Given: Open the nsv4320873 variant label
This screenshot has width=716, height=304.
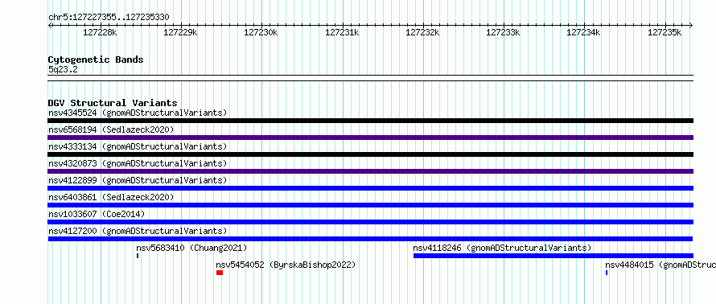Looking at the screenshot, I should (138, 163).
